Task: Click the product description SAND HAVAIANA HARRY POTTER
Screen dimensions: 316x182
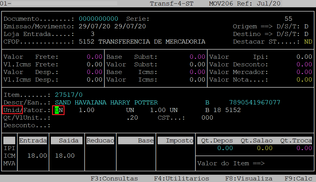Action: (106, 103)
